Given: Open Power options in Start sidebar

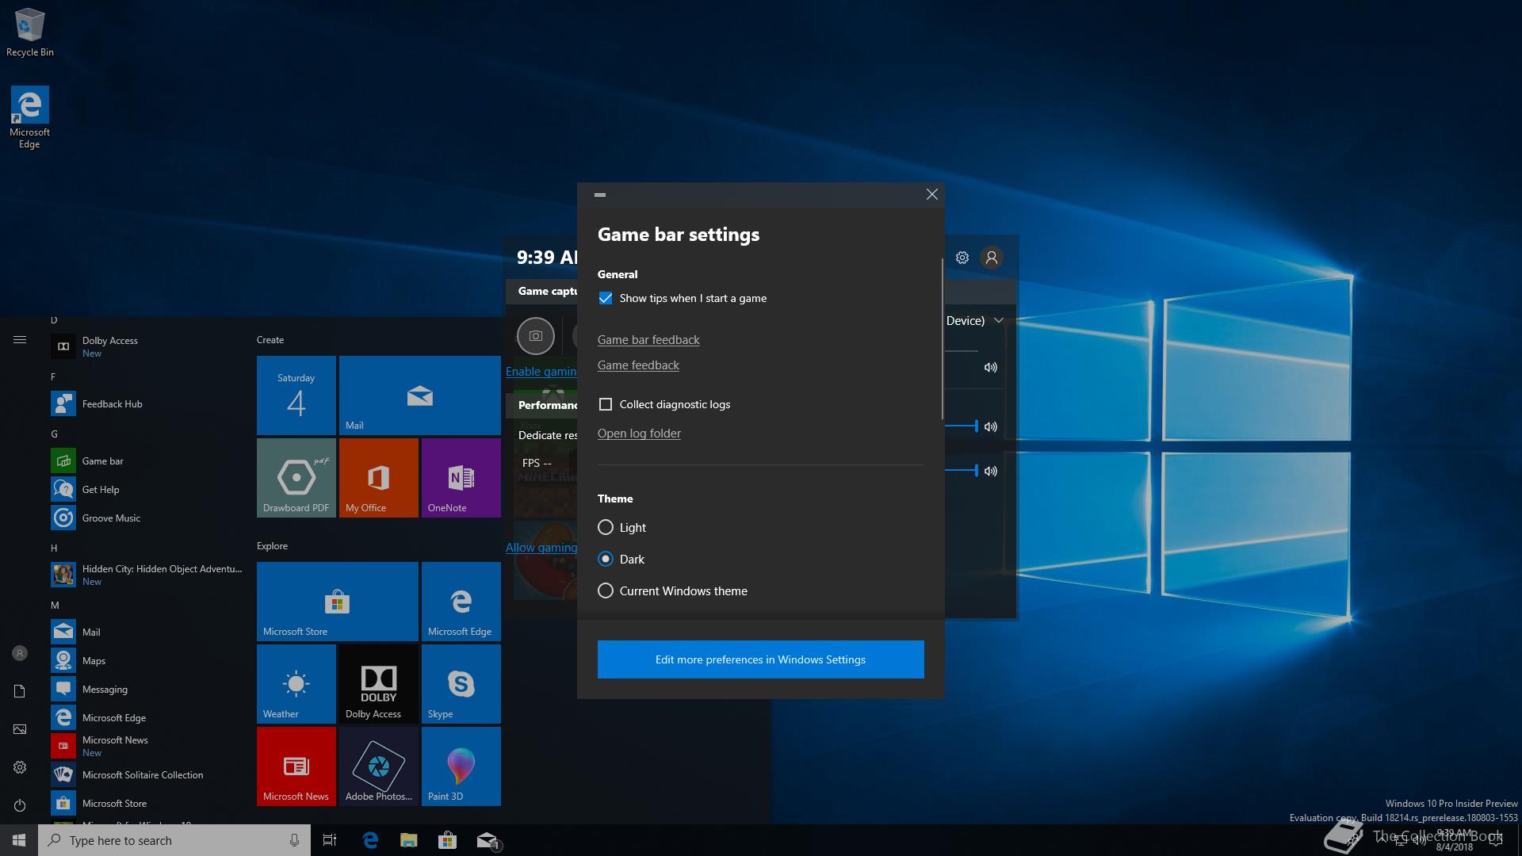Looking at the screenshot, I should click(x=20, y=805).
